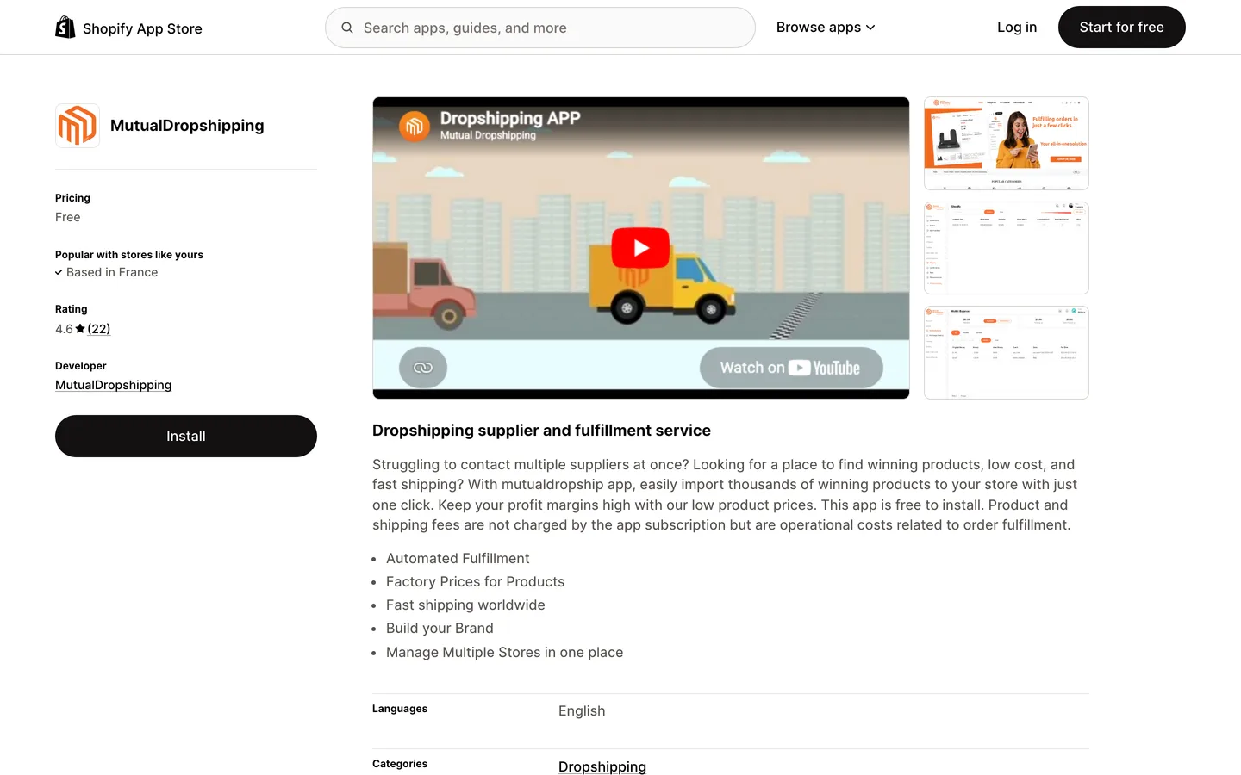Focus the search apps input field

coord(540,28)
